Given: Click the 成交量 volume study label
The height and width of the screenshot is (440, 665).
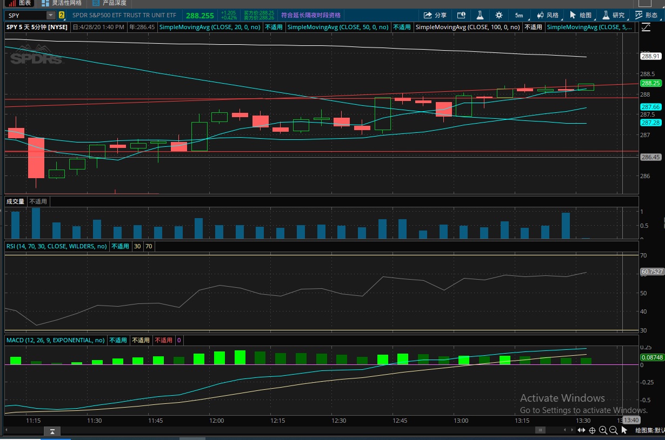Looking at the screenshot, I should pyautogui.click(x=15, y=201).
